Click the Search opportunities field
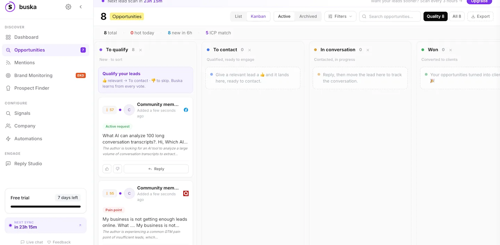Image resolution: width=500 pixels, height=245 pixels. (x=390, y=16)
